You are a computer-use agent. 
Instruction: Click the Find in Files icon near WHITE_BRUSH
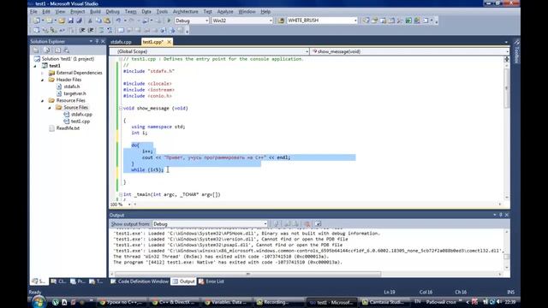click(281, 21)
